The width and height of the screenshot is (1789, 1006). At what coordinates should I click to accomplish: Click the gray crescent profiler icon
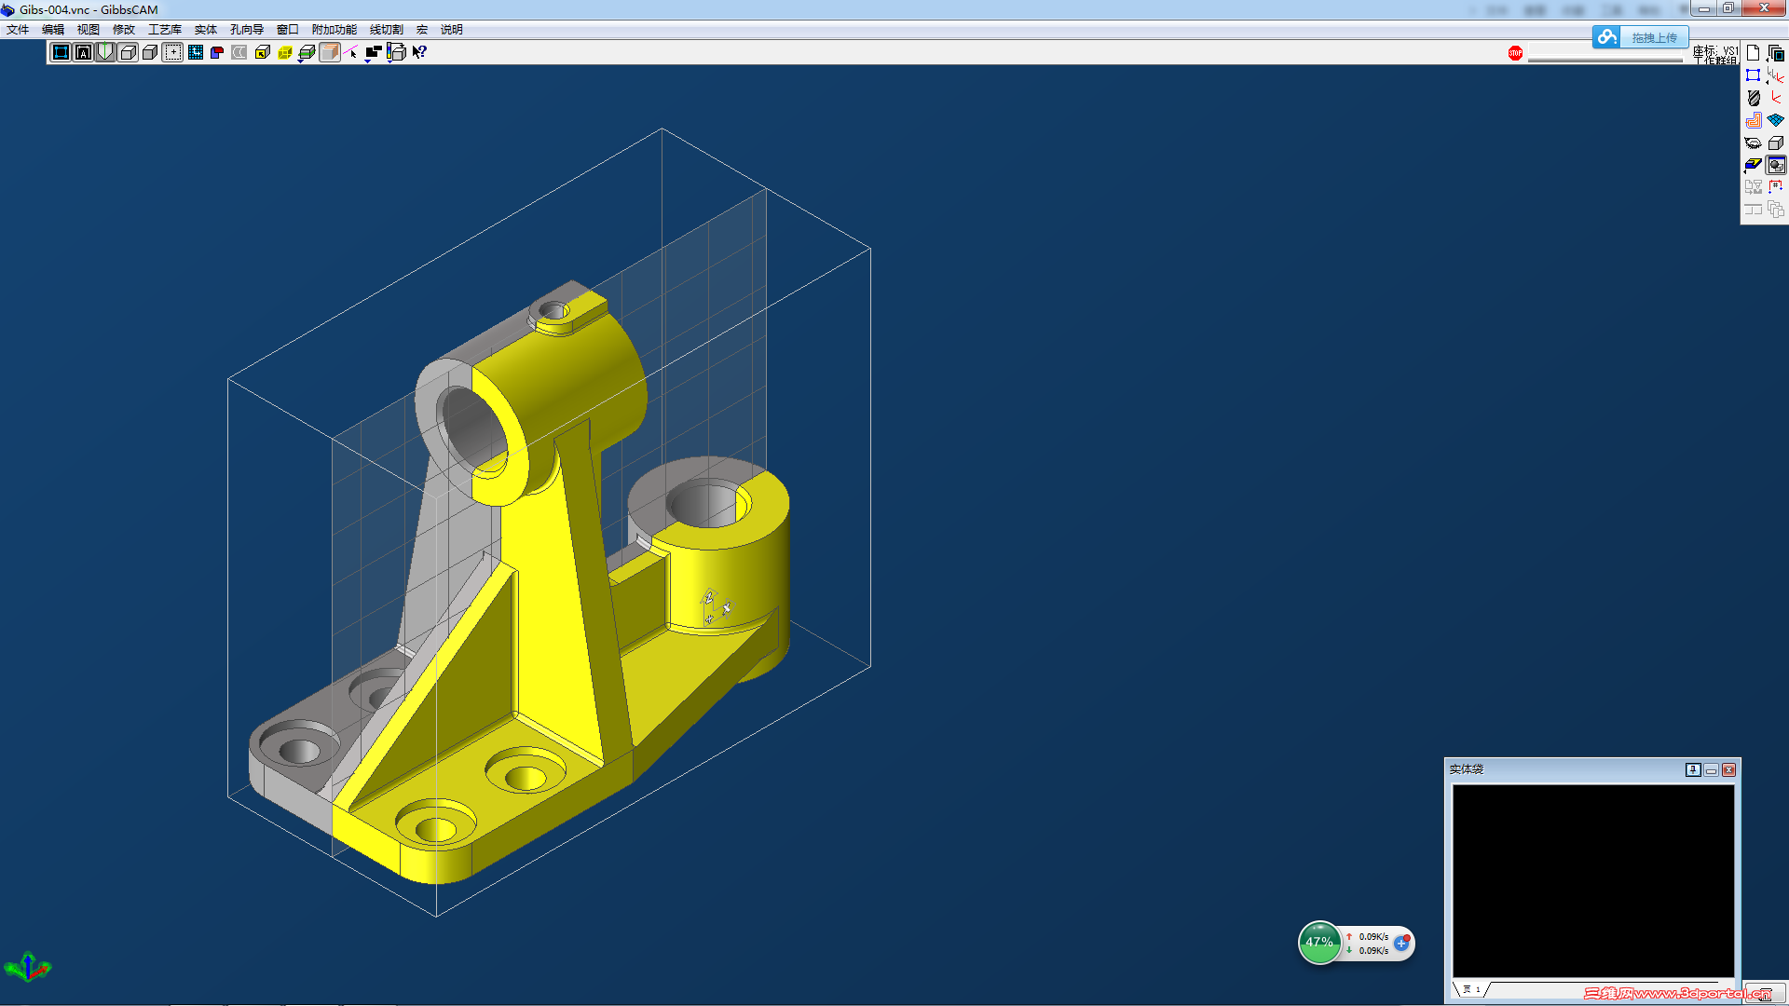239,52
